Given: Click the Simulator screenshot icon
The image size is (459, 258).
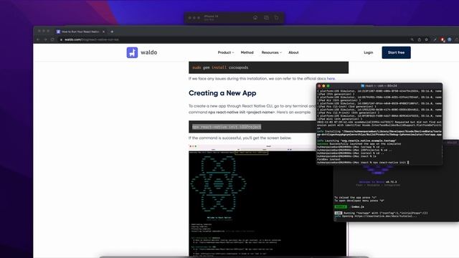Looking at the screenshot, I should click(266, 18).
